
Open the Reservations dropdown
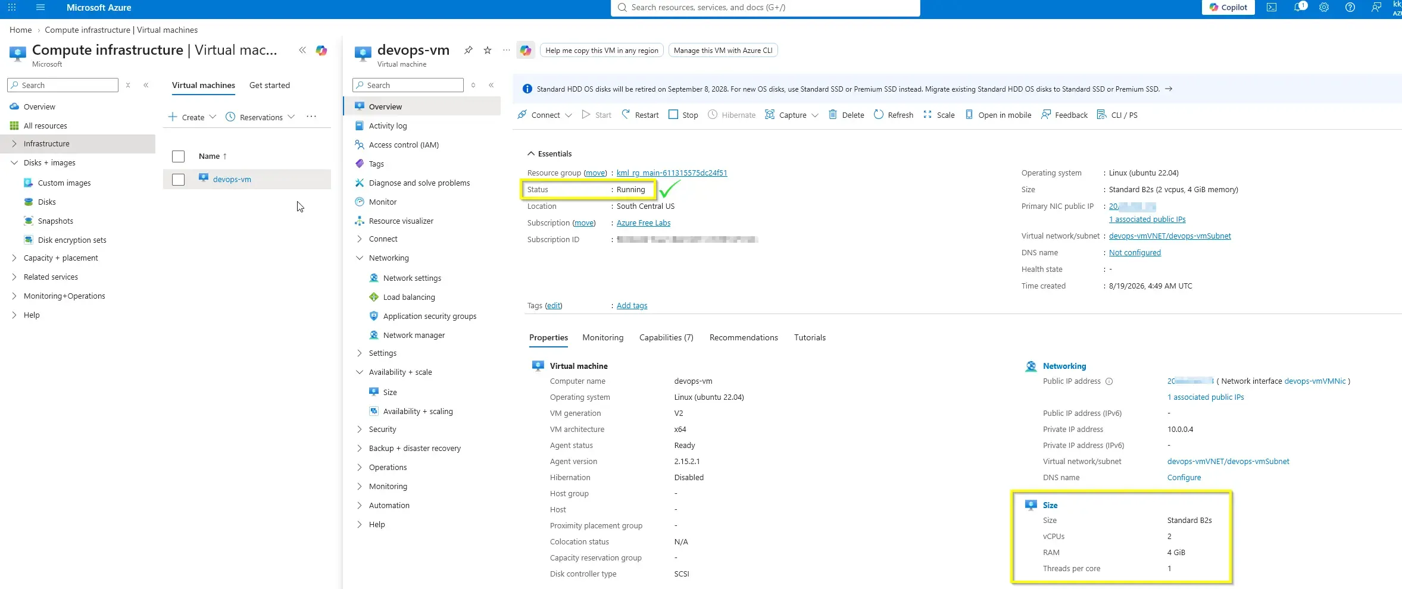[x=260, y=117]
